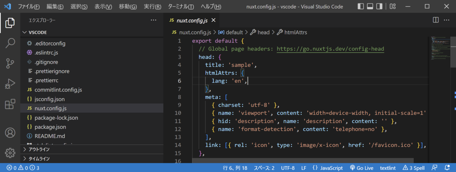Open README.md file
Screen dimensions: 456x172
click(92, 136)
